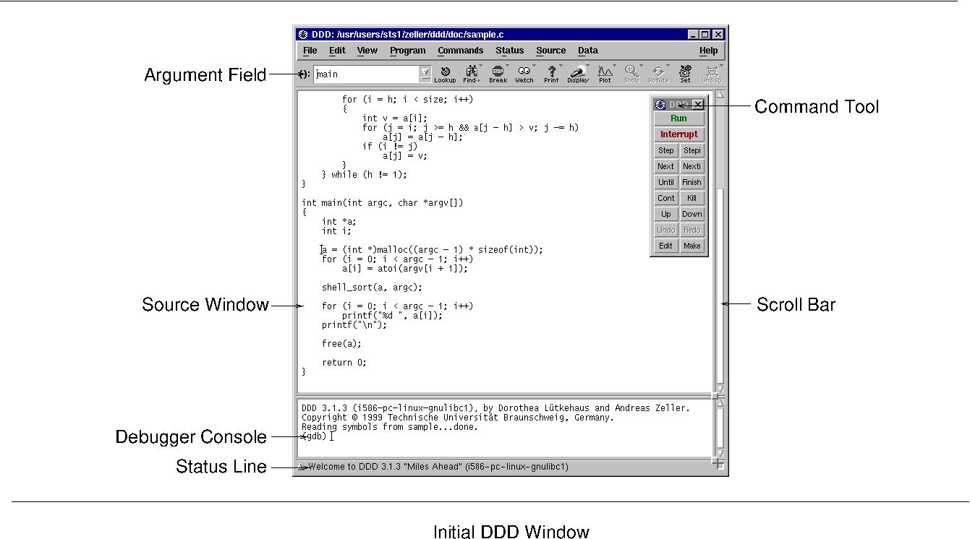This screenshot has width=970, height=539.
Task: Click the Find toolbar icon
Action: [x=472, y=74]
